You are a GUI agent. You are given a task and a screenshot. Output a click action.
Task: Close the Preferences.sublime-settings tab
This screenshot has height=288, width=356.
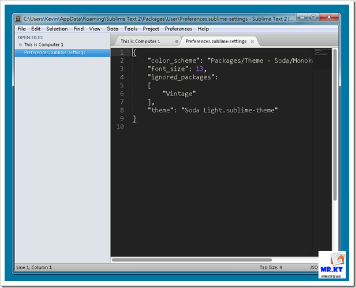click(x=252, y=41)
